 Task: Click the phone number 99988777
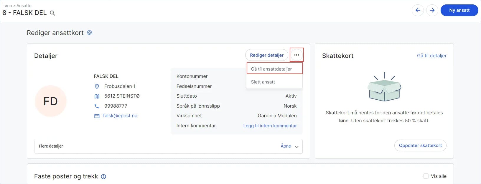[x=116, y=106]
